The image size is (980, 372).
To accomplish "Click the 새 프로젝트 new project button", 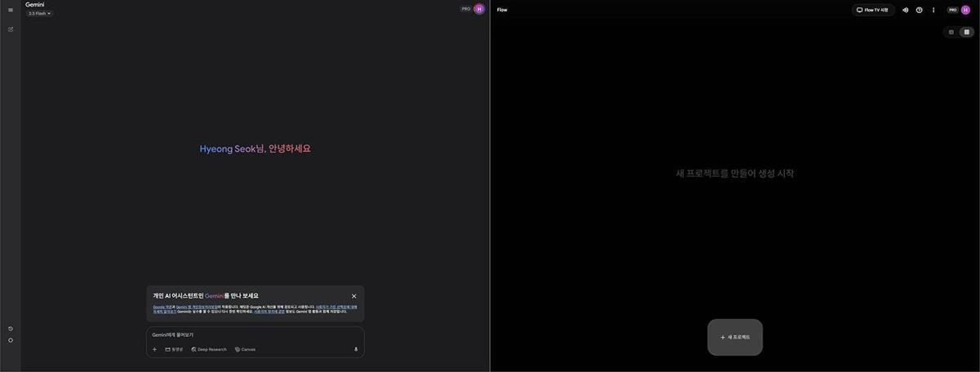I will pyautogui.click(x=735, y=337).
